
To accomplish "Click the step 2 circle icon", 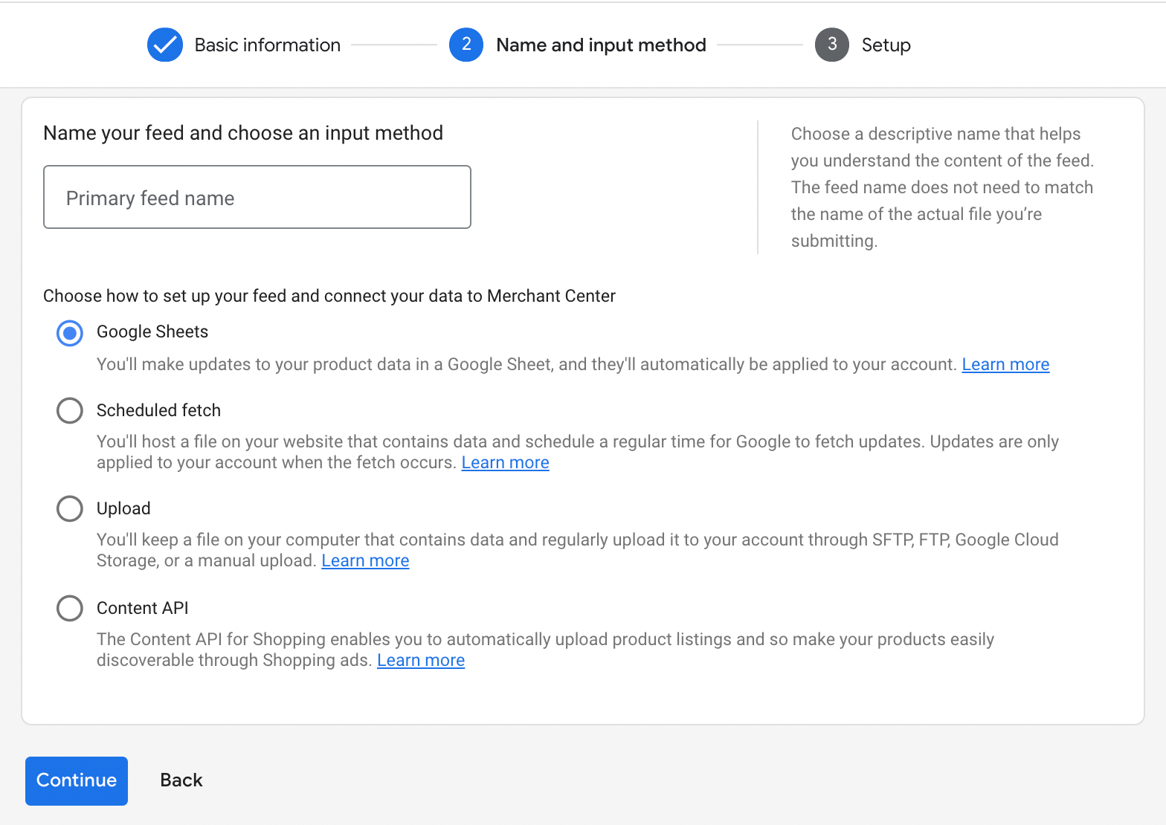I will click(466, 45).
